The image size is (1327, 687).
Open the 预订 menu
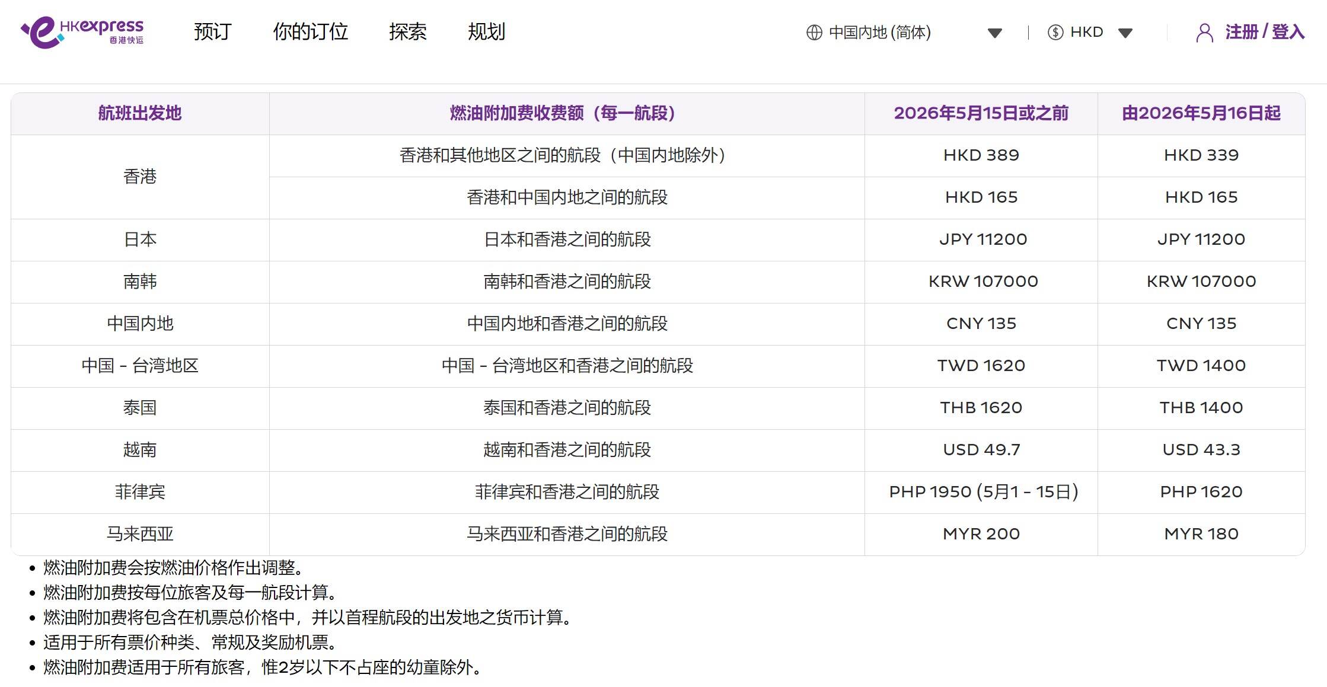click(x=212, y=31)
